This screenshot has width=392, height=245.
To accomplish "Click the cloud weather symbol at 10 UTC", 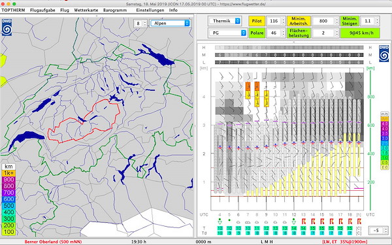I will [275, 222].
